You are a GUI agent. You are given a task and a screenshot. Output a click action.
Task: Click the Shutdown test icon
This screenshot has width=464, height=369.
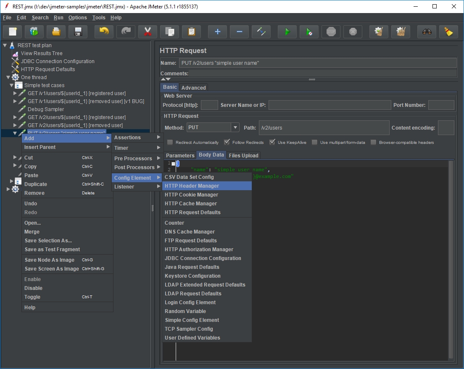pyautogui.click(x=353, y=32)
